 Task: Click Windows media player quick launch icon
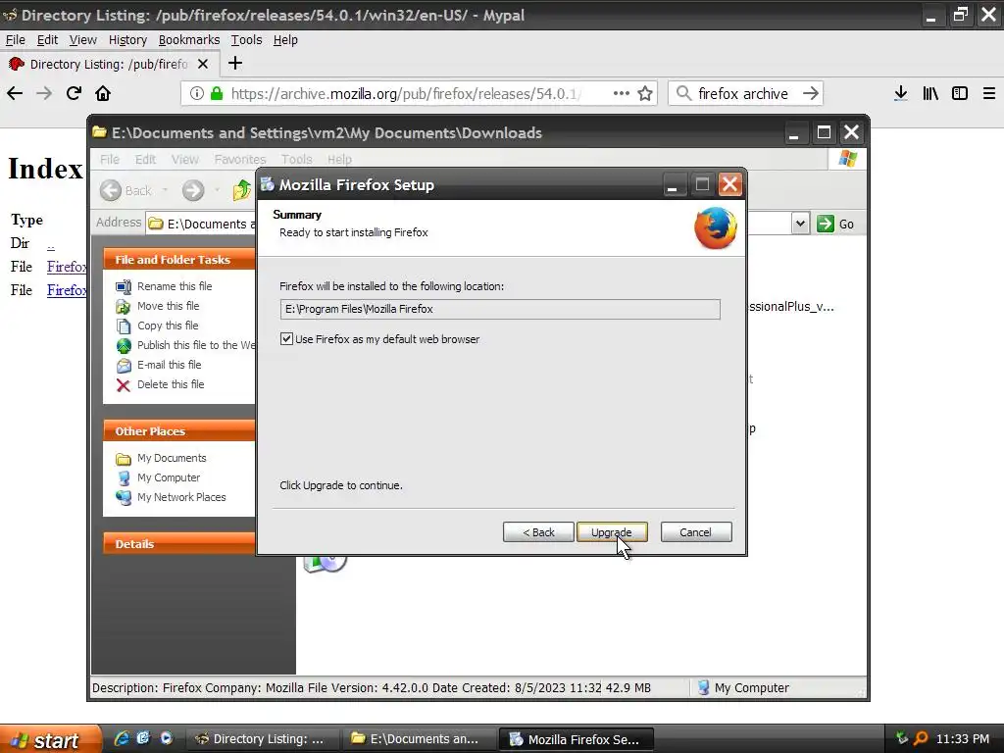pos(166,738)
